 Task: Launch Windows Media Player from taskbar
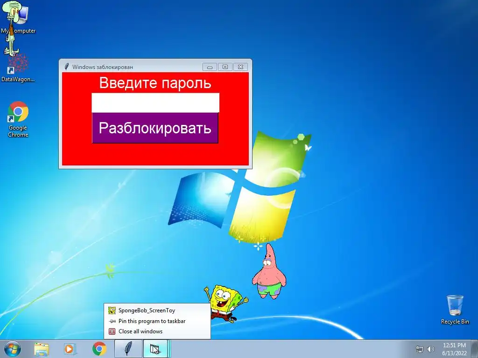(70, 349)
